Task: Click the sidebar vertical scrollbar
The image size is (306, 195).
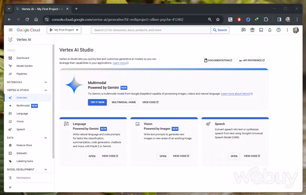Action: [x=53, y=101]
